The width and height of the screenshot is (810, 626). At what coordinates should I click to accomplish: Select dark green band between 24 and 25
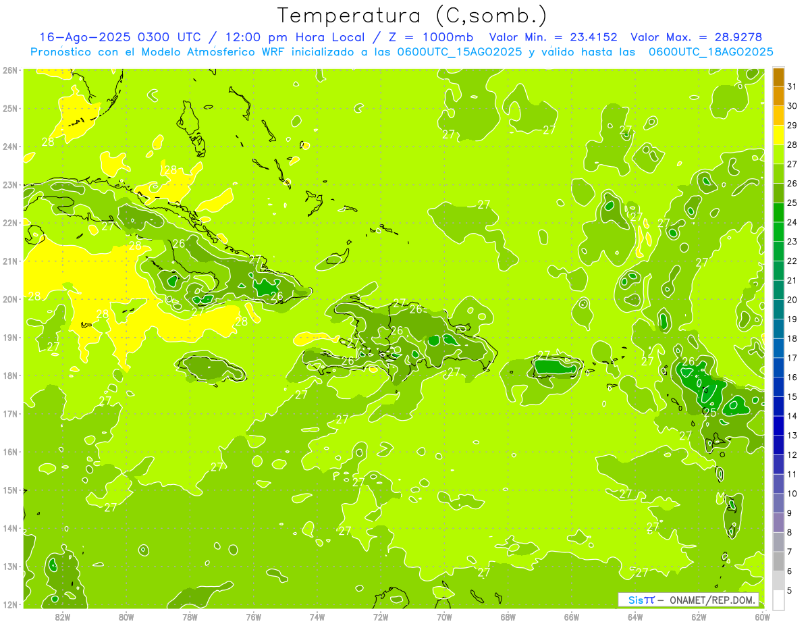click(778, 213)
